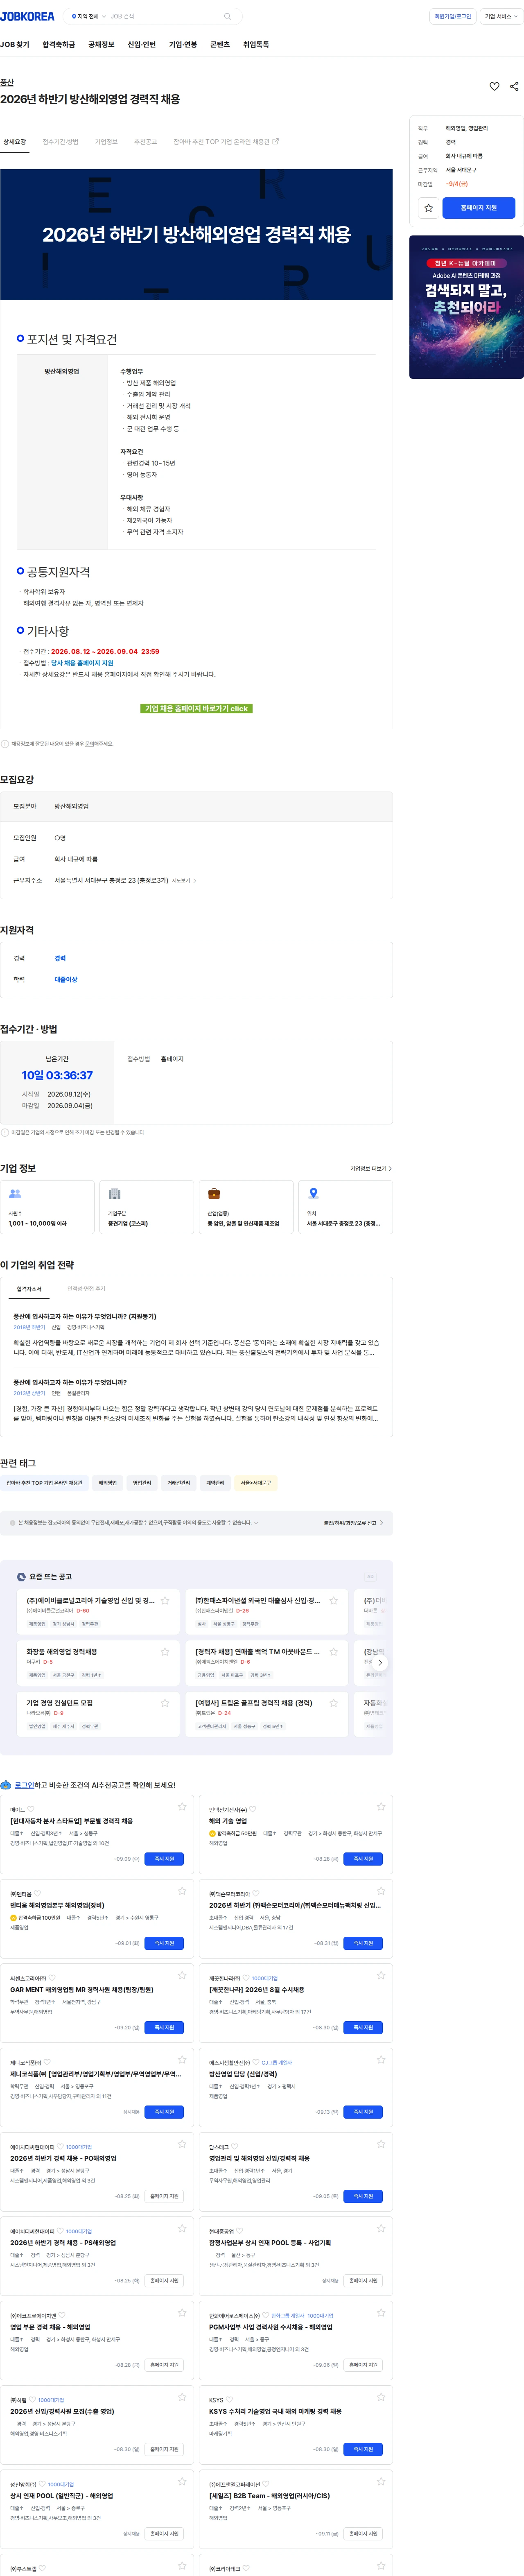Click 즉시 지원 for 현대자동차 분사 스타트업 posting

click(x=165, y=1858)
